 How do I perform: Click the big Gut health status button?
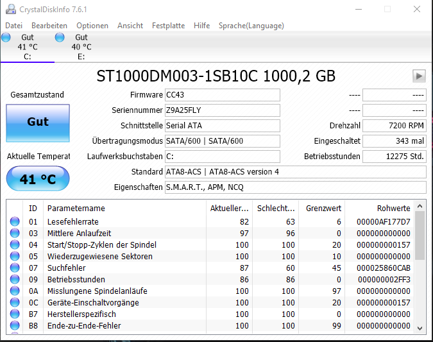point(38,123)
